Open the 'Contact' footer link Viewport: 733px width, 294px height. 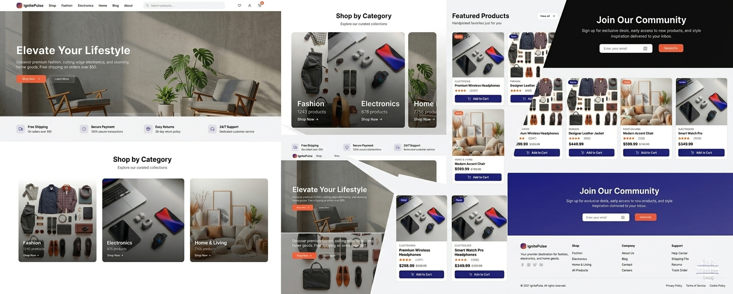627,264
